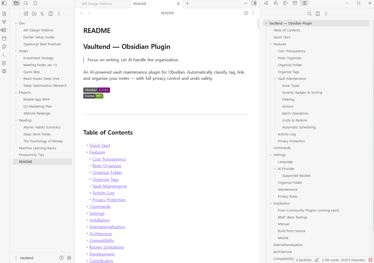The image size is (374, 263).
Task: Follow the Cost Transparency link in contents
Action: (109, 159)
